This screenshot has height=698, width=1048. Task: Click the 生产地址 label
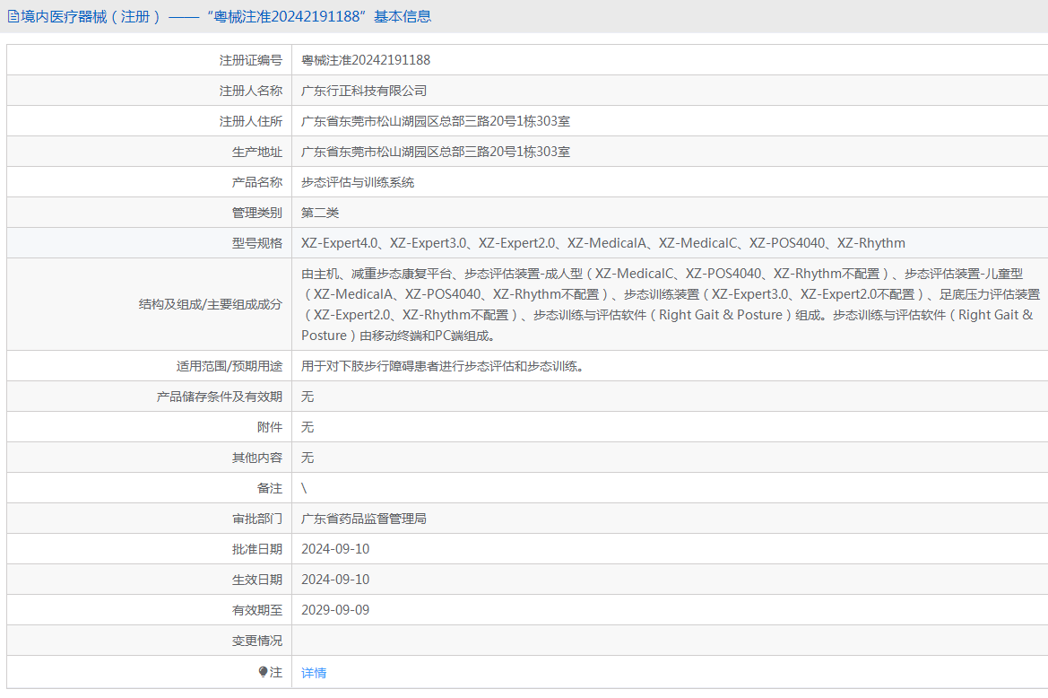click(257, 152)
